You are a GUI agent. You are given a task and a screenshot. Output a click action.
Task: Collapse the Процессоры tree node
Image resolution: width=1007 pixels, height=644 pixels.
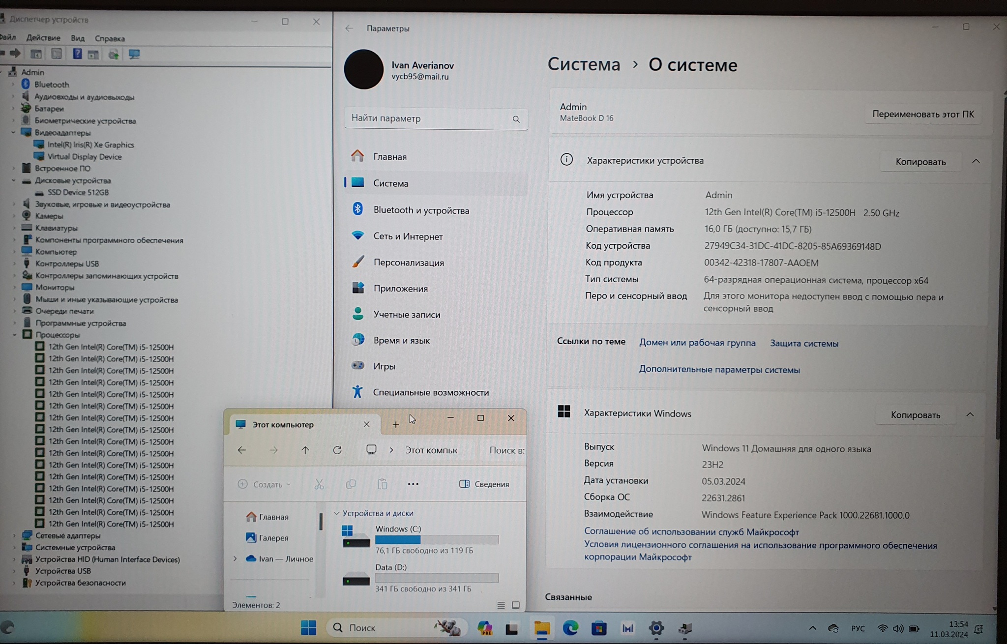click(14, 335)
